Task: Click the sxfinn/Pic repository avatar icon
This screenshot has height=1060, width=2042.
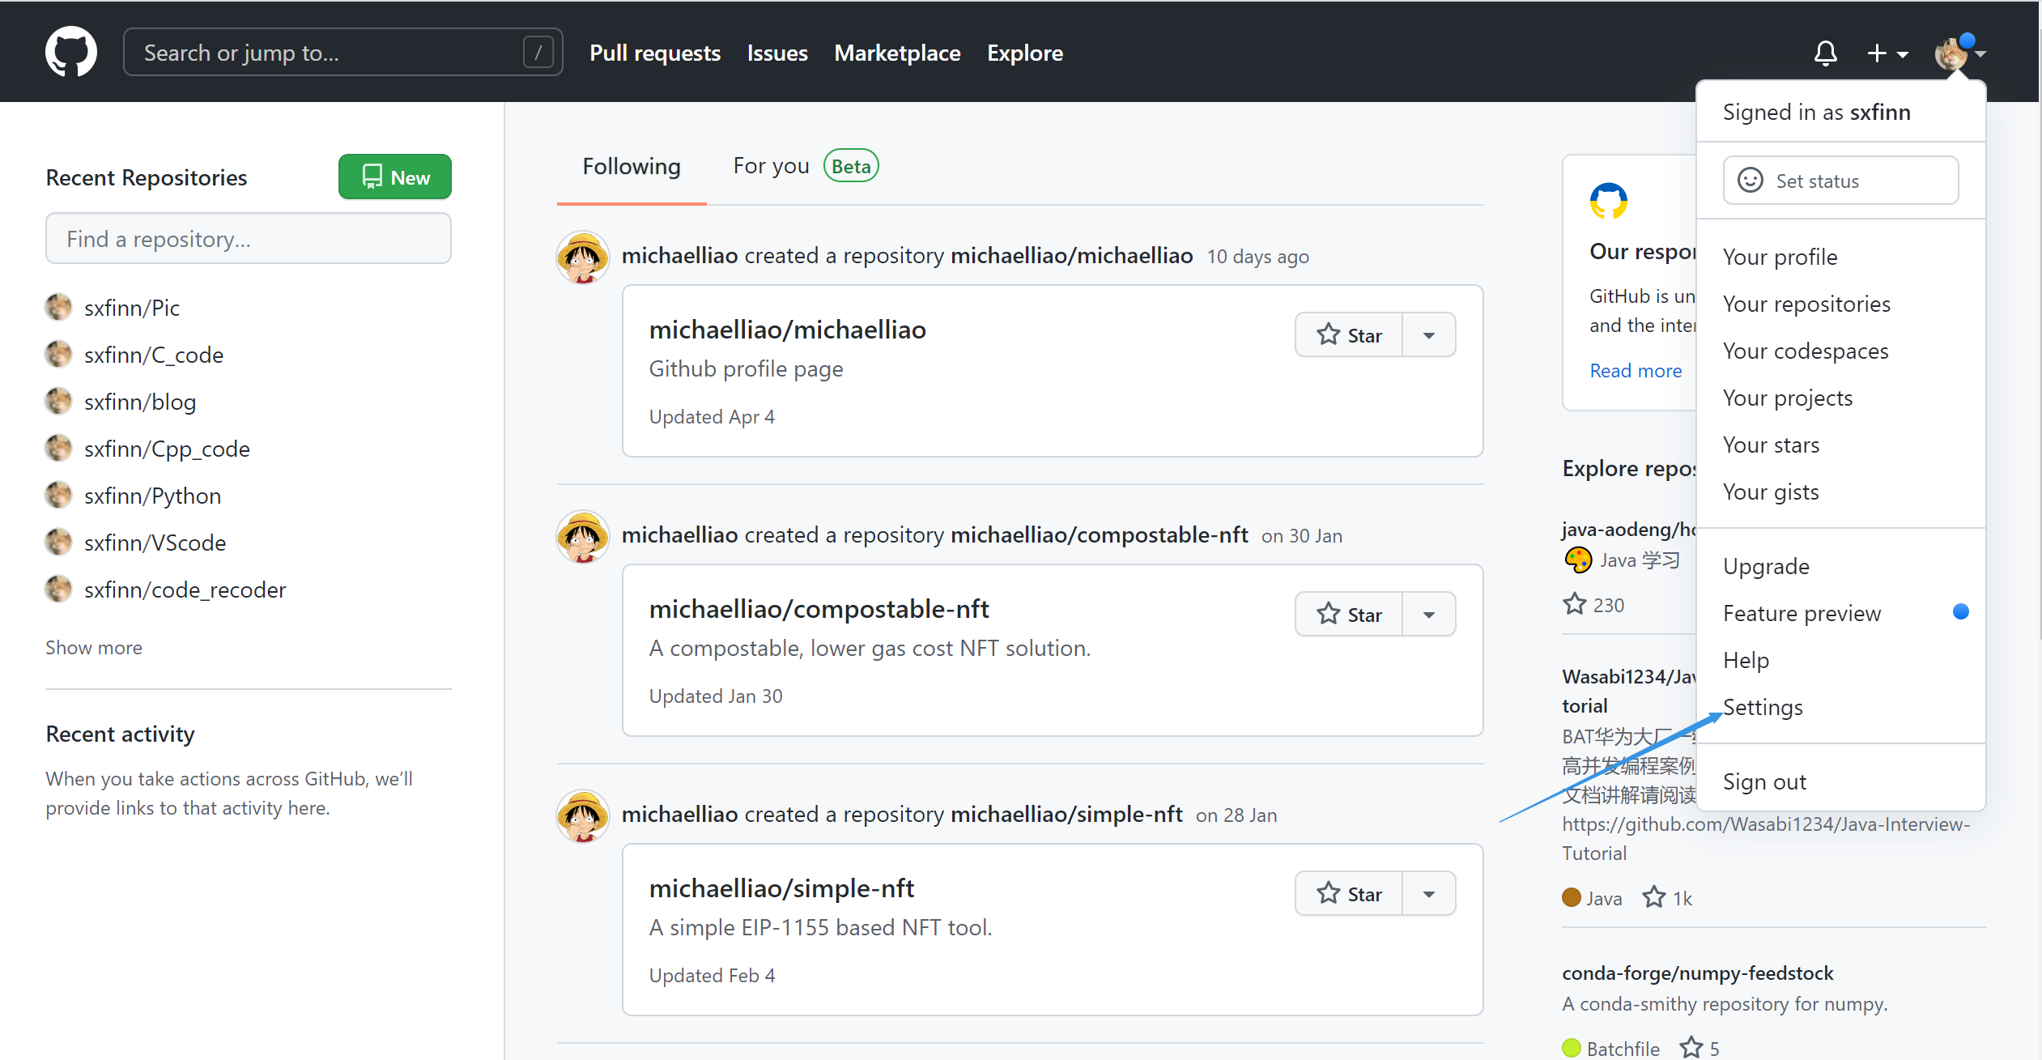Action: pyautogui.click(x=58, y=308)
